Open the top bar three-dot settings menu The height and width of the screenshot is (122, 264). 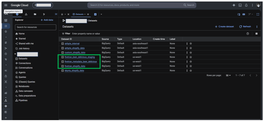(252, 5)
